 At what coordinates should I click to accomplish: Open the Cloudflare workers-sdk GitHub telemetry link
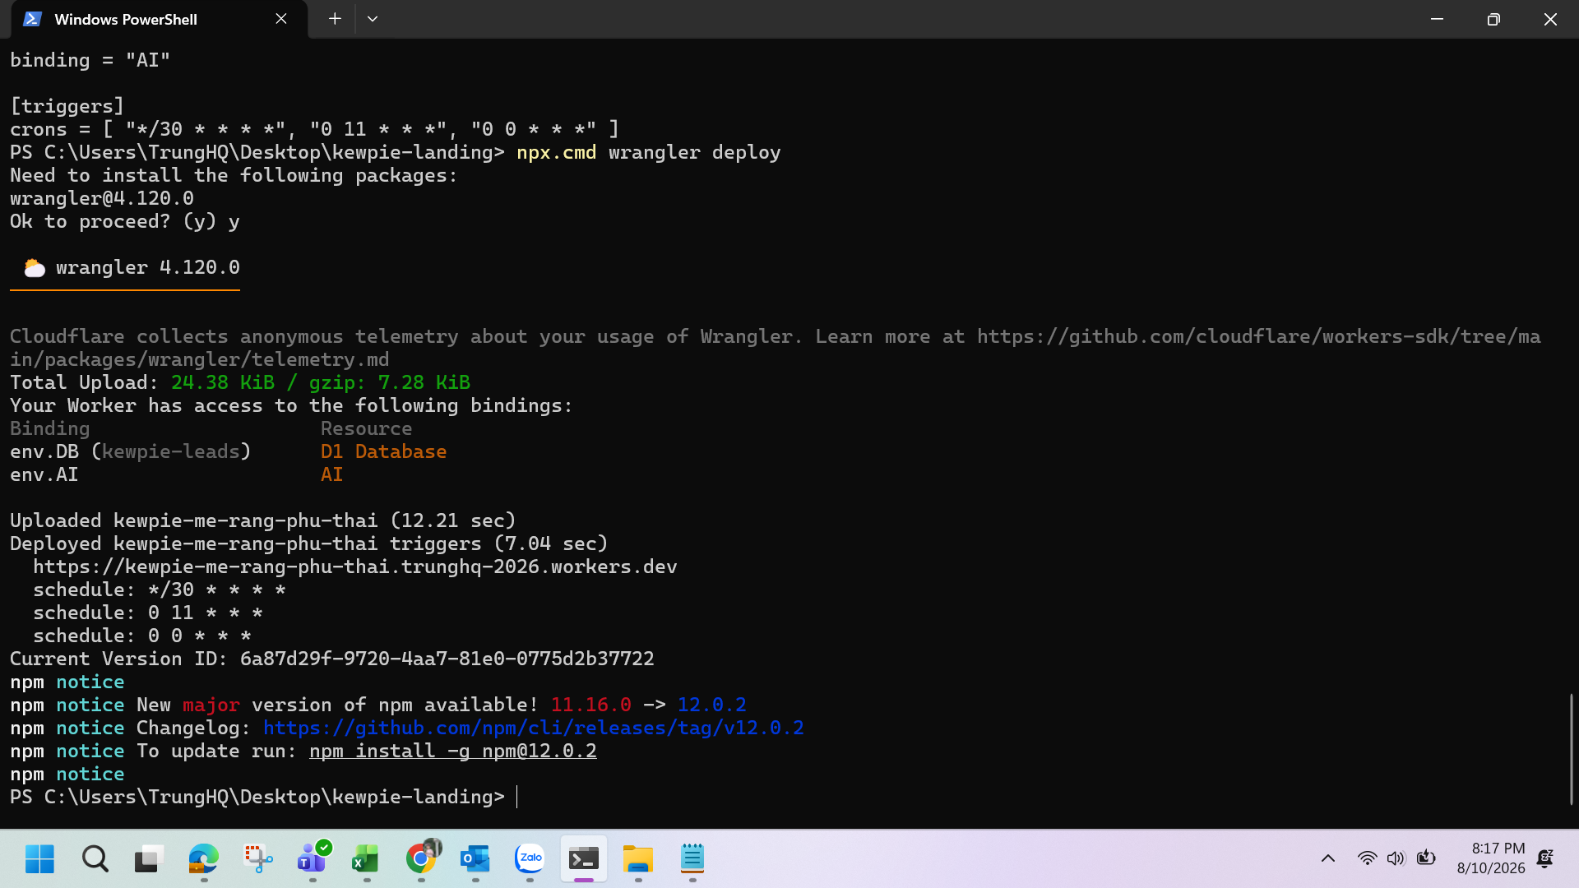(775, 348)
